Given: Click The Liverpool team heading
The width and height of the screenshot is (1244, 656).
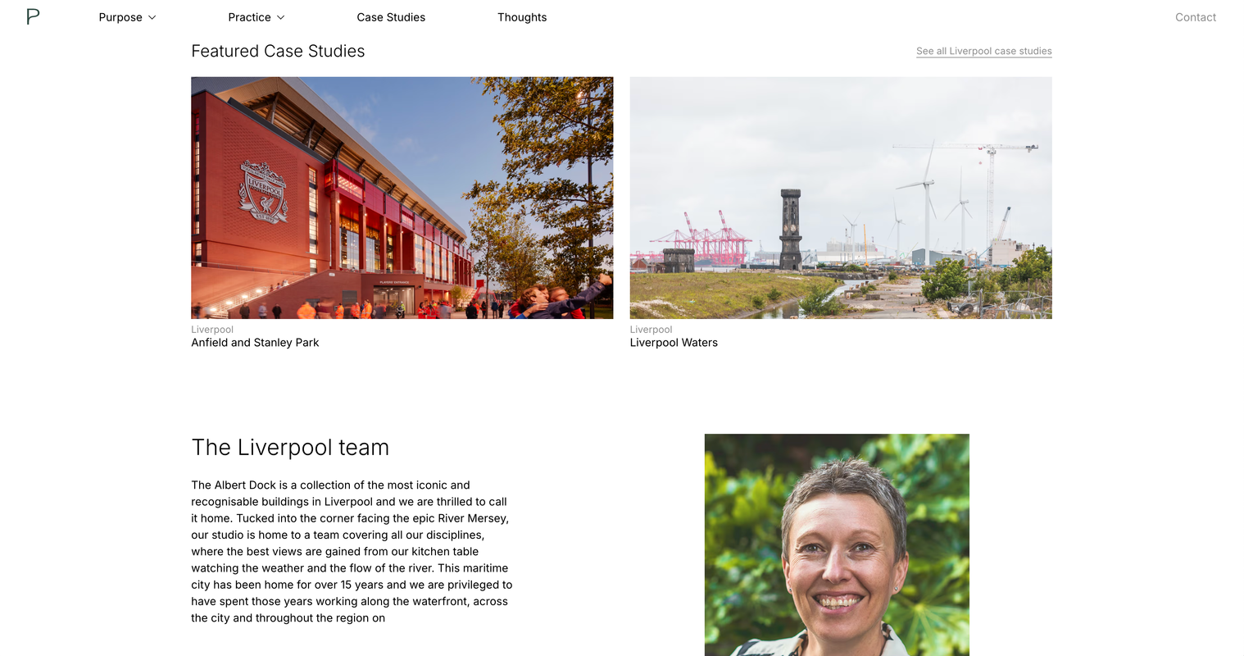Looking at the screenshot, I should pyautogui.click(x=290, y=447).
